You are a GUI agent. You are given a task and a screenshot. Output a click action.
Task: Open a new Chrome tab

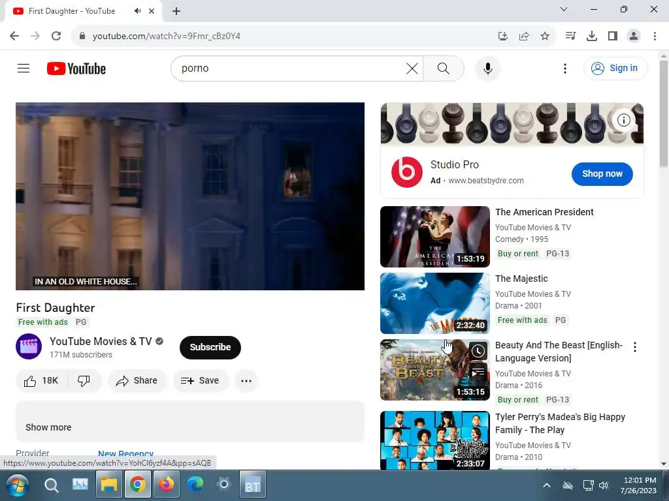pyautogui.click(x=176, y=11)
